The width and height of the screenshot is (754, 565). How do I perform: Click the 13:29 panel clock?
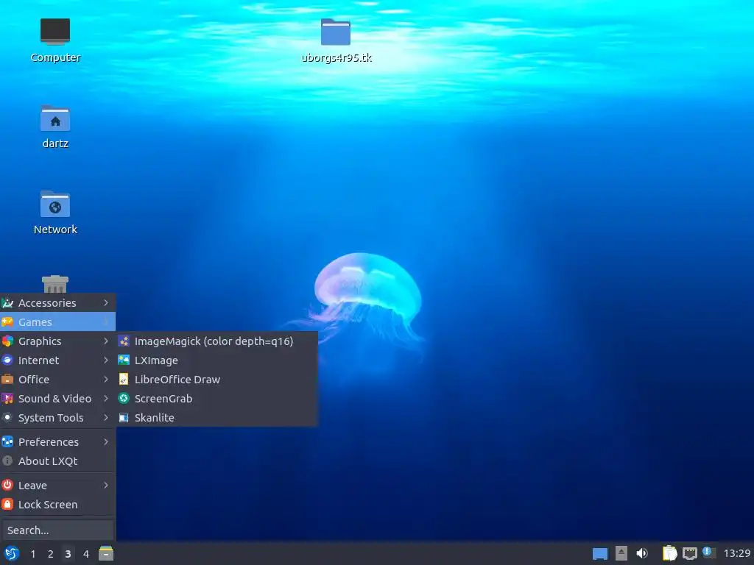[736, 553]
